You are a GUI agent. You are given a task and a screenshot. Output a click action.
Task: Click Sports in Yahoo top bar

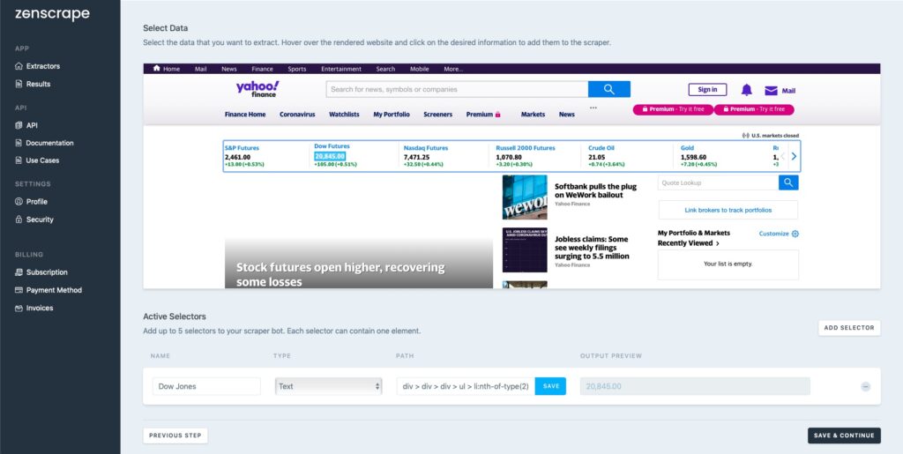(x=296, y=69)
